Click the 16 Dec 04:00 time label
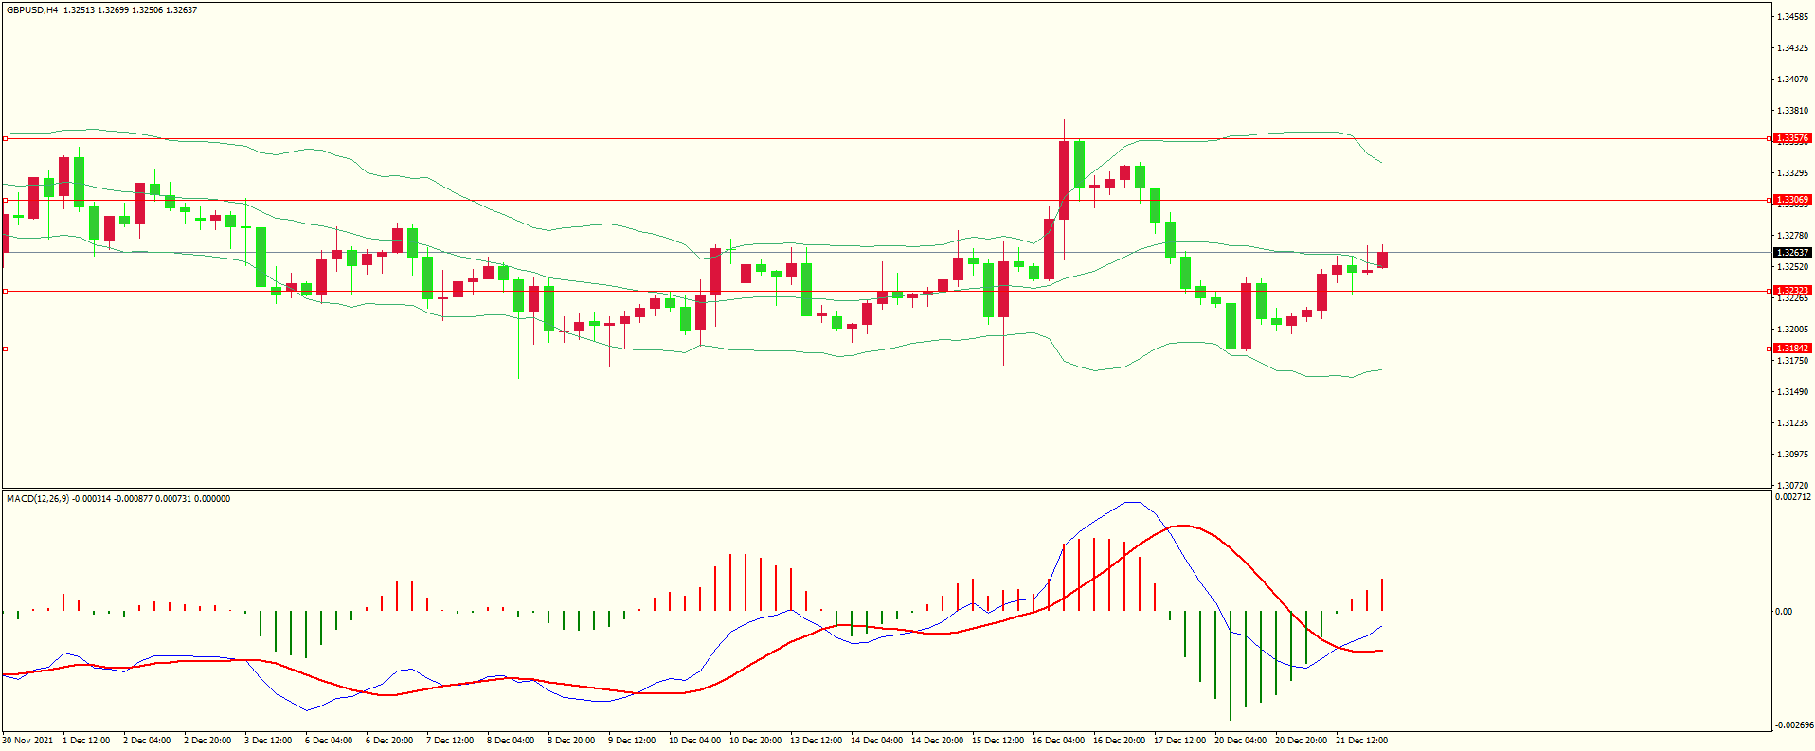The width and height of the screenshot is (1815, 751). point(1059,741)
